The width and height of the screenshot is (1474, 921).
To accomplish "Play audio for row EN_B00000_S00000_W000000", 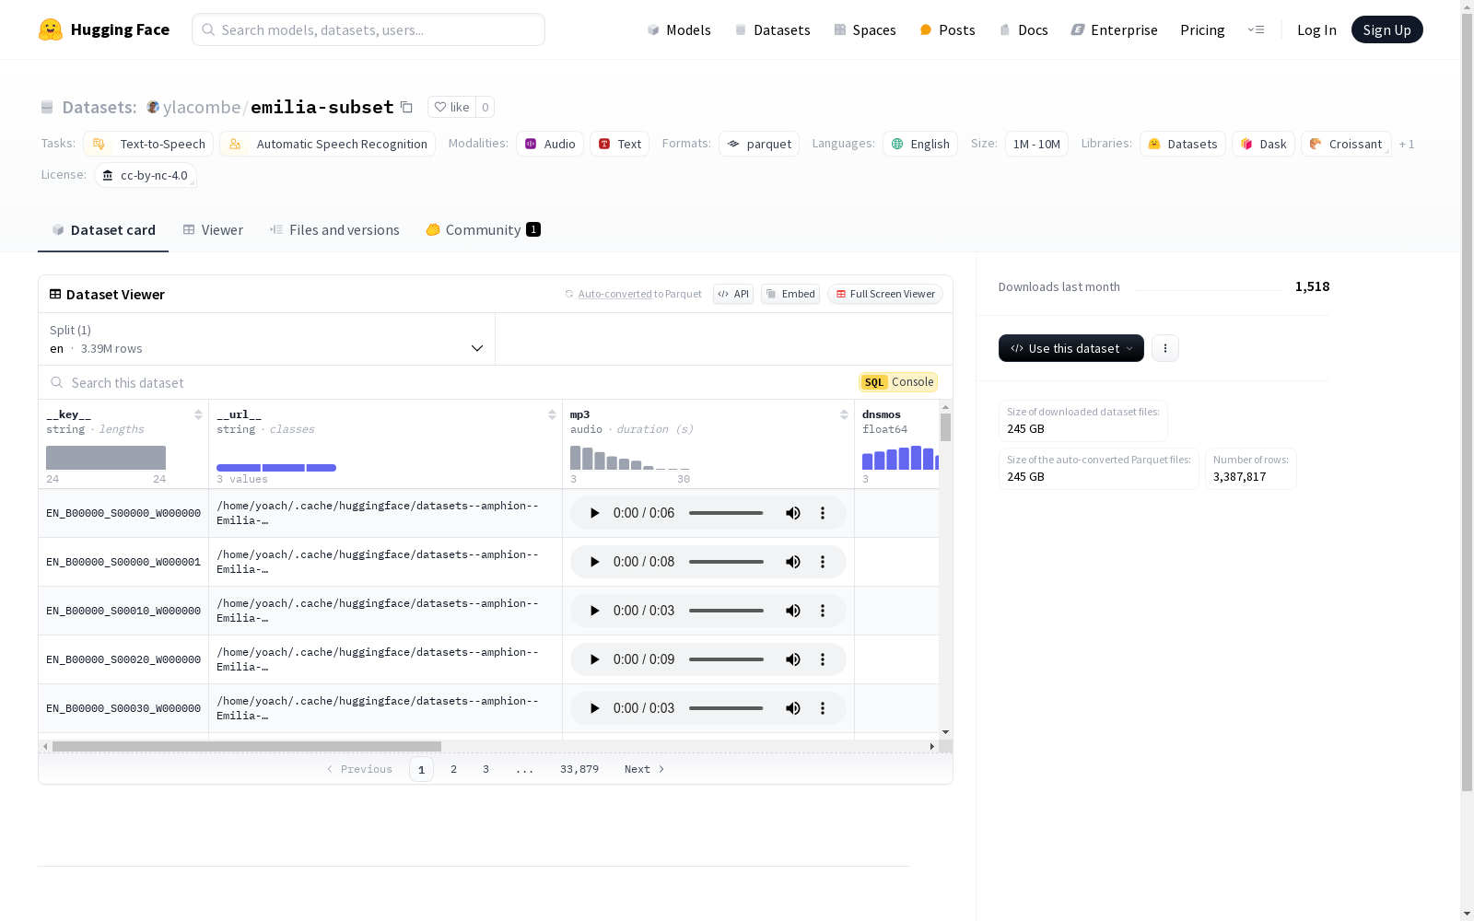I will (x=594, y=513).
